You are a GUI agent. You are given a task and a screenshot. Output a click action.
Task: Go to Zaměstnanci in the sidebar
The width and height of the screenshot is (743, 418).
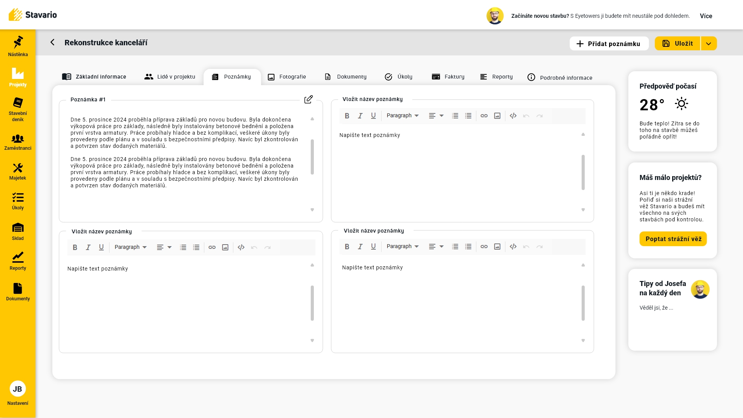[18, 142]
